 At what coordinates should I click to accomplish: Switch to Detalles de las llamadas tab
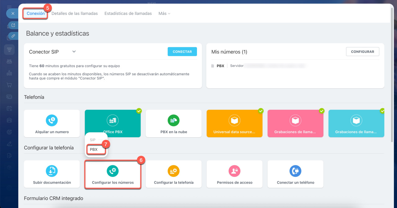[x=74, y=14]
